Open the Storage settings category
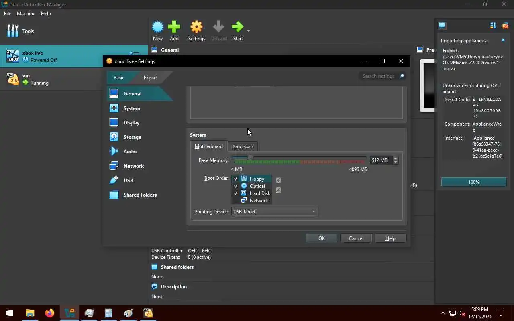The image size is (514, 321). [x=139, y=137]
